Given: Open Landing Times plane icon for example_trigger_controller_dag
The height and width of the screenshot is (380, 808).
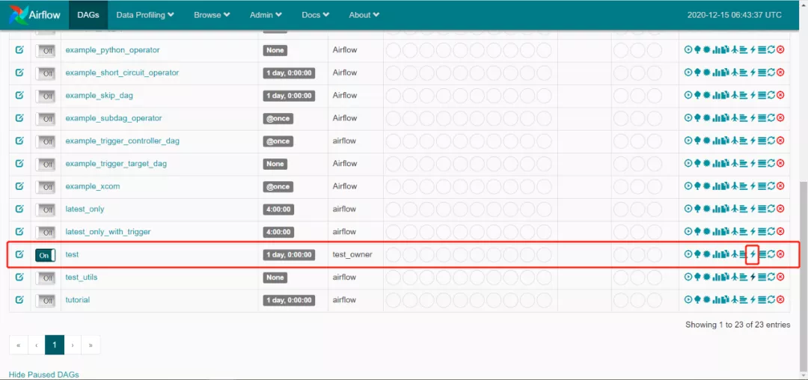Looking at the screenshot, I should click(735, 141).
